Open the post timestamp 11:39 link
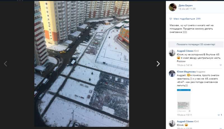Screen dimensions: 224x129 187,9
